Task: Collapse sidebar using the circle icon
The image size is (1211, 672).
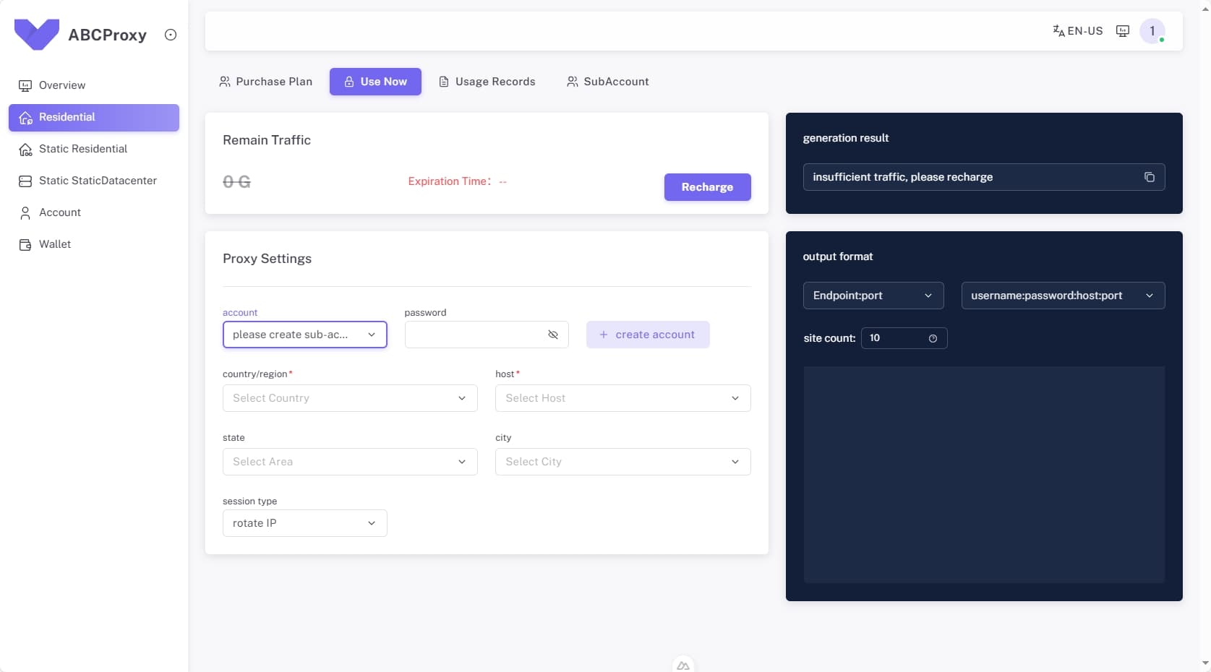Action: (x=171, y=35)
